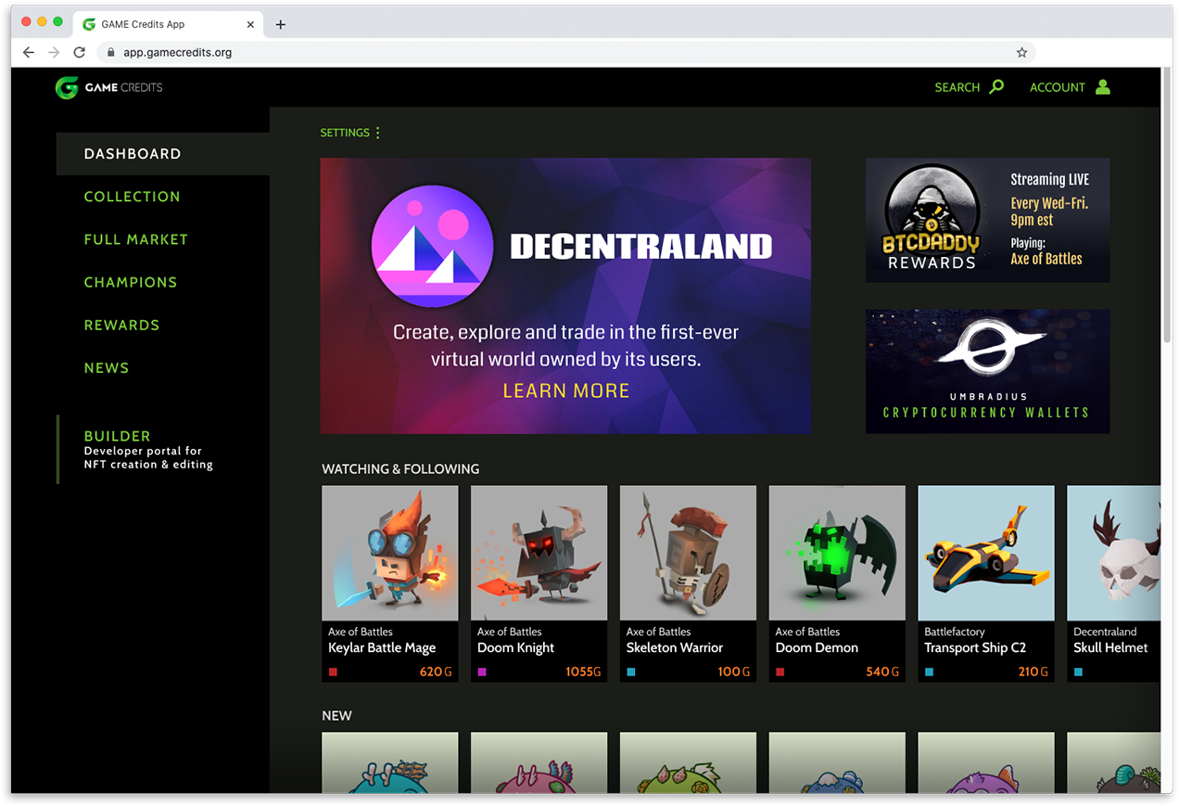The height and width of the screenshot is (806, 1179).
Task: Click the Keylar Battle Mage title text
Action: coord(382,648)
